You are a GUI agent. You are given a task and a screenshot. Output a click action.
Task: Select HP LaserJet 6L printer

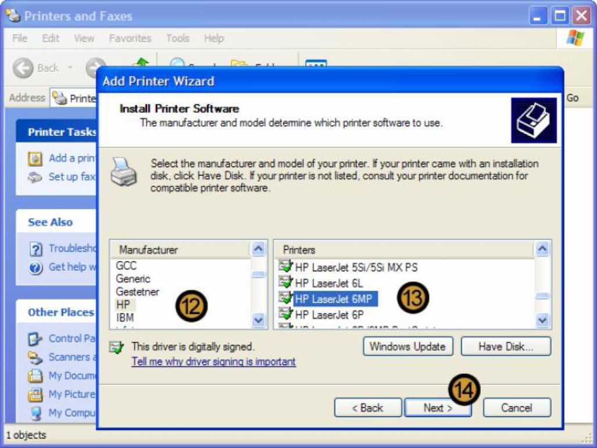click(329, 283)
